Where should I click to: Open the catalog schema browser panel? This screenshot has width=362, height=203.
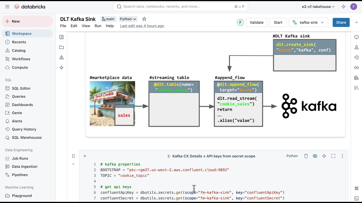coord(61,58)
